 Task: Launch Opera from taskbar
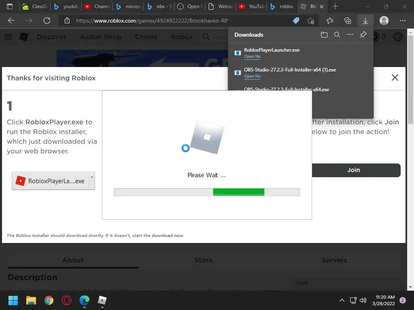tap(67, 300)
